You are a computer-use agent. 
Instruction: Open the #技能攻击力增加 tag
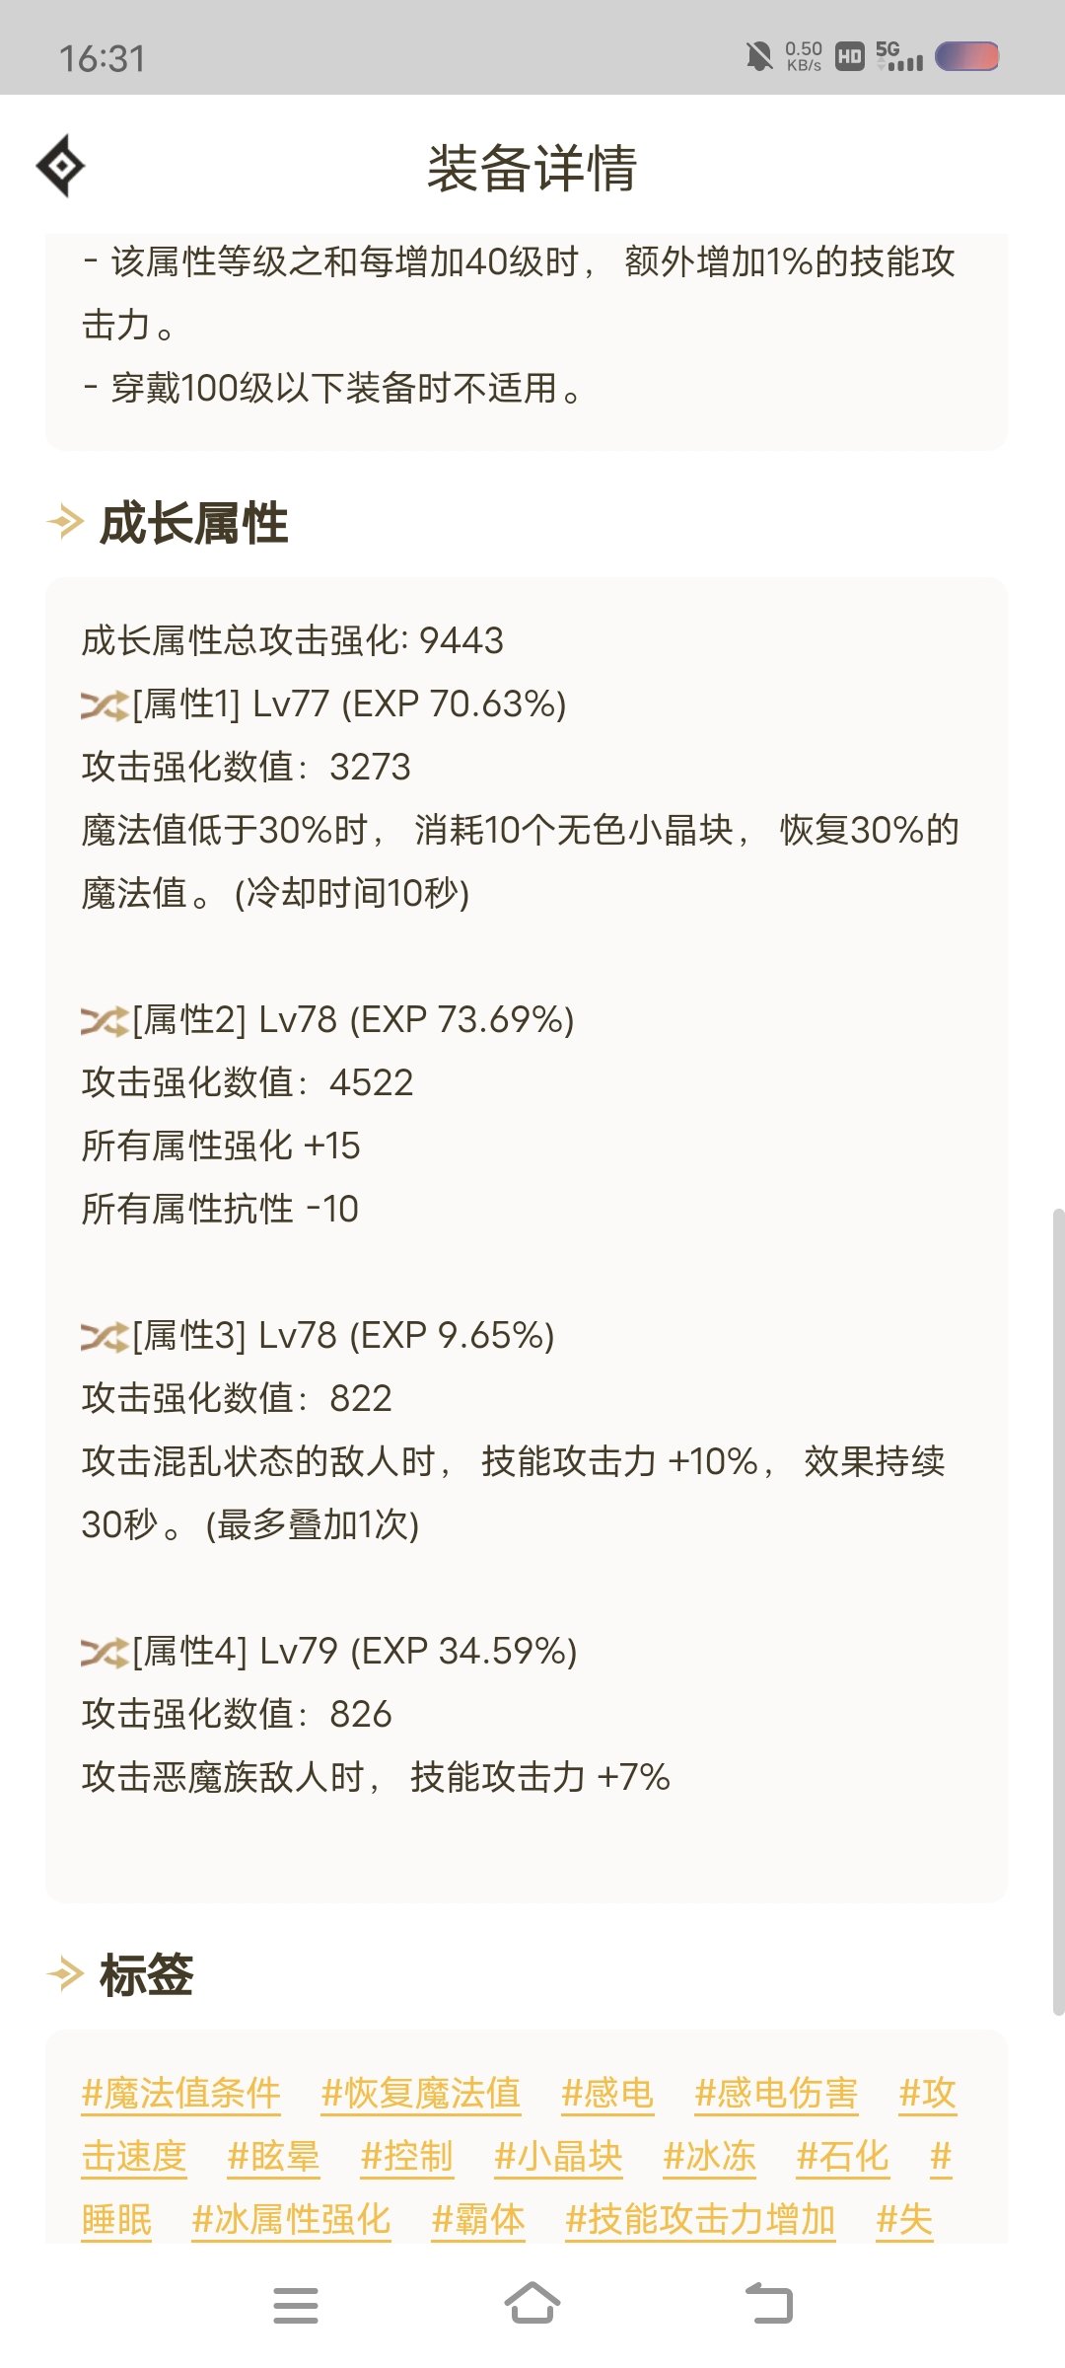[x=700, y=2219]
